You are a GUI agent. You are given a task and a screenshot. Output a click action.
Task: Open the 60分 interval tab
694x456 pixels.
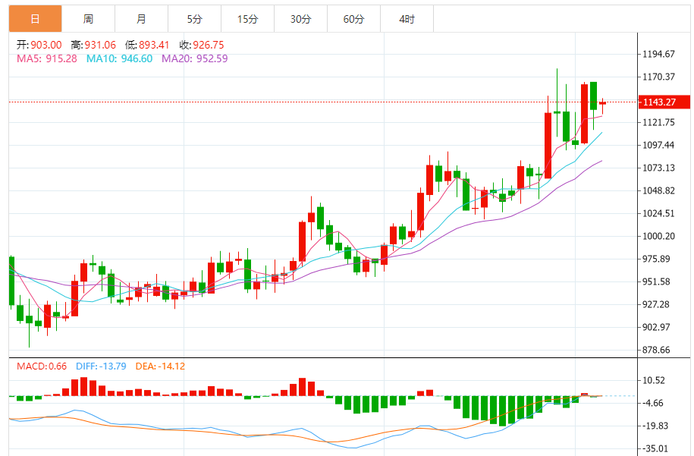354,19
